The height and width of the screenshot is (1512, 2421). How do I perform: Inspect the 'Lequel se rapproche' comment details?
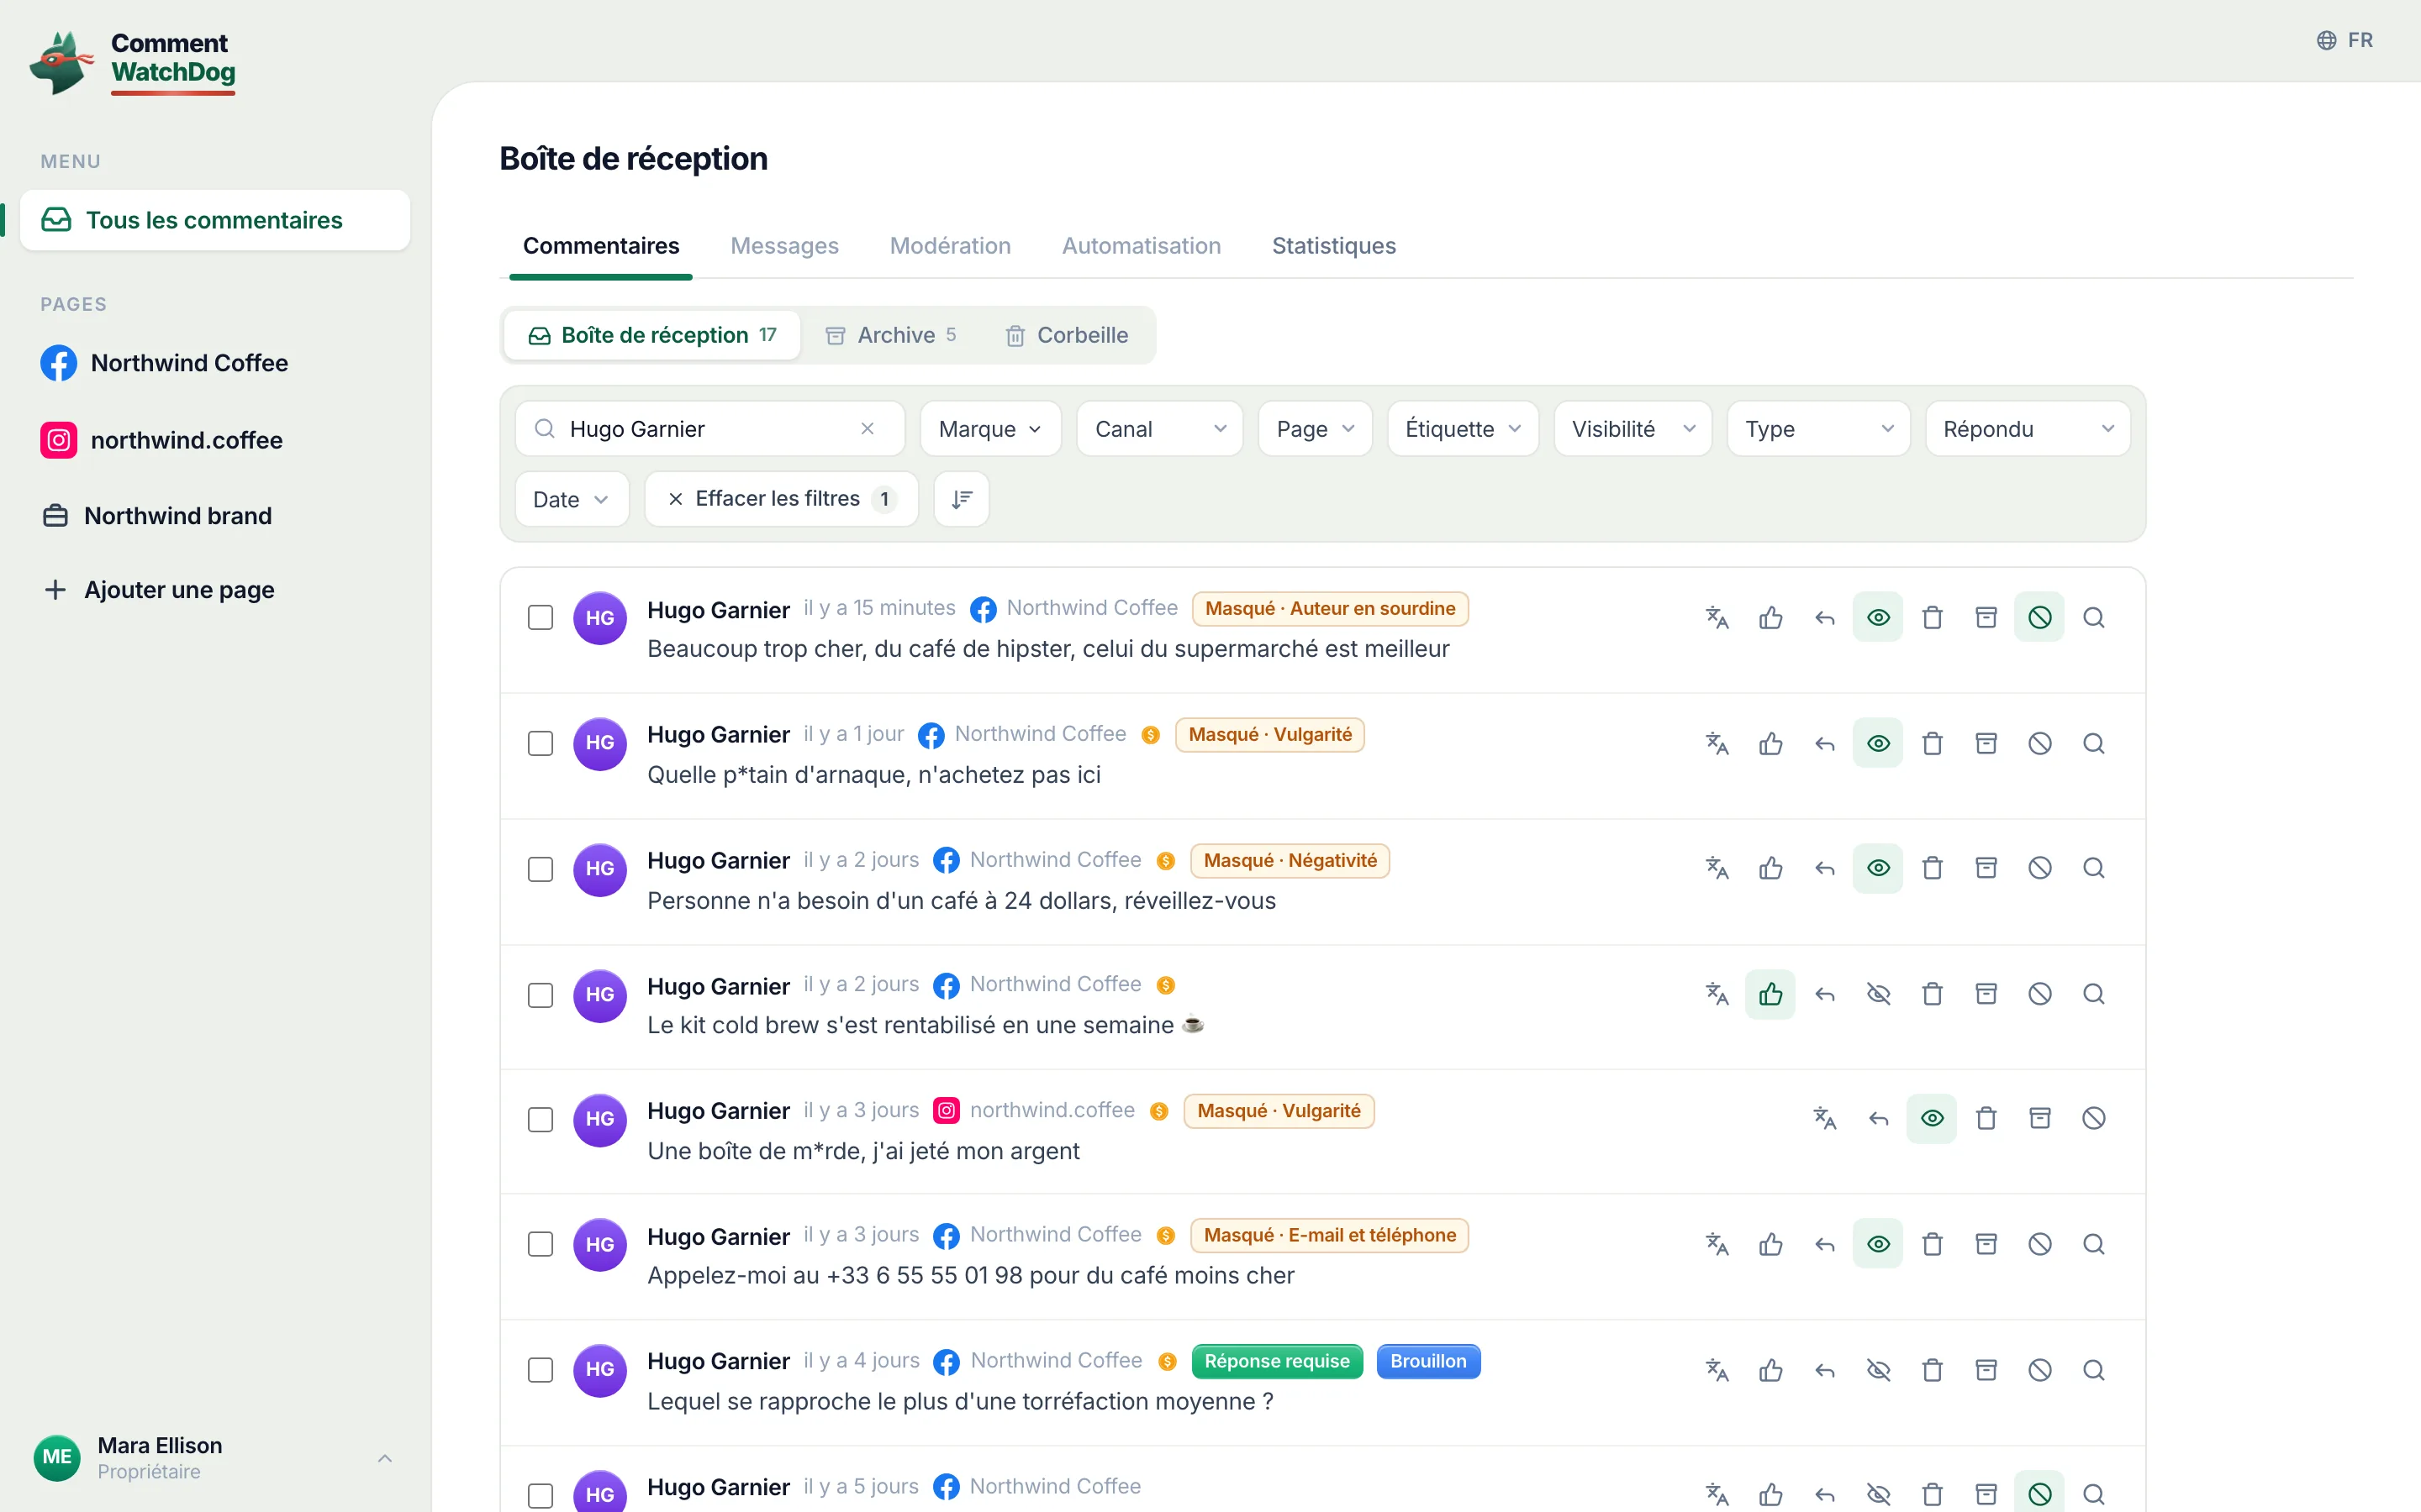(2094, 1370)
